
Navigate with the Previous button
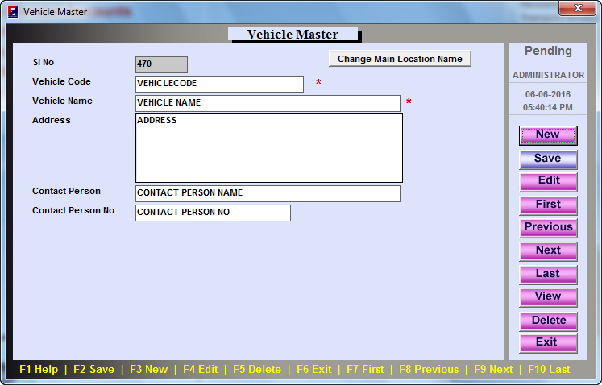(x=548, y=228)
